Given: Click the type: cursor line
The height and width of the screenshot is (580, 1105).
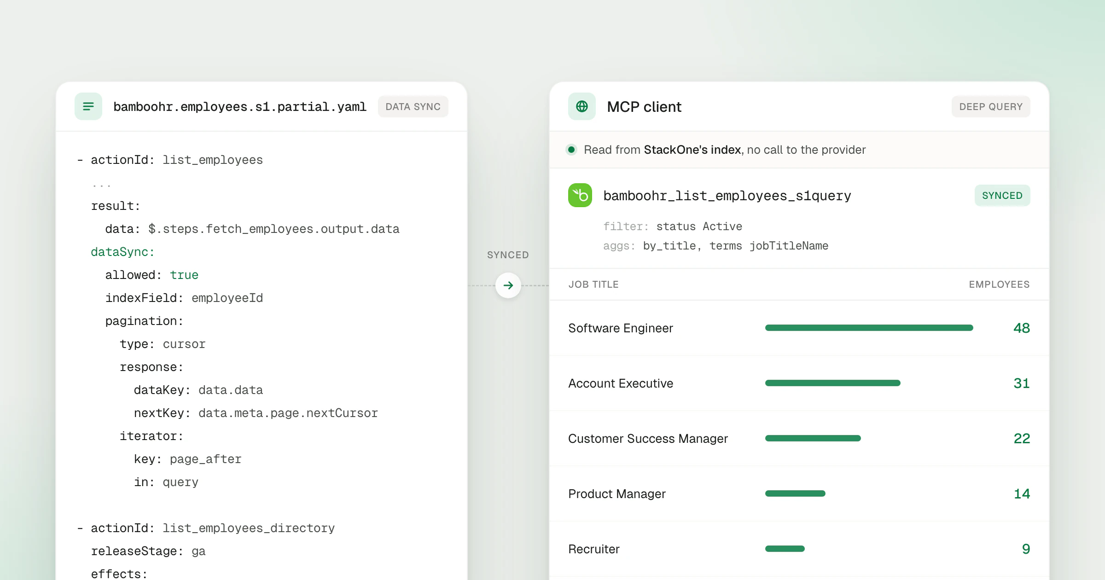Looking at the screenshot, I should [x=163, y=344].
